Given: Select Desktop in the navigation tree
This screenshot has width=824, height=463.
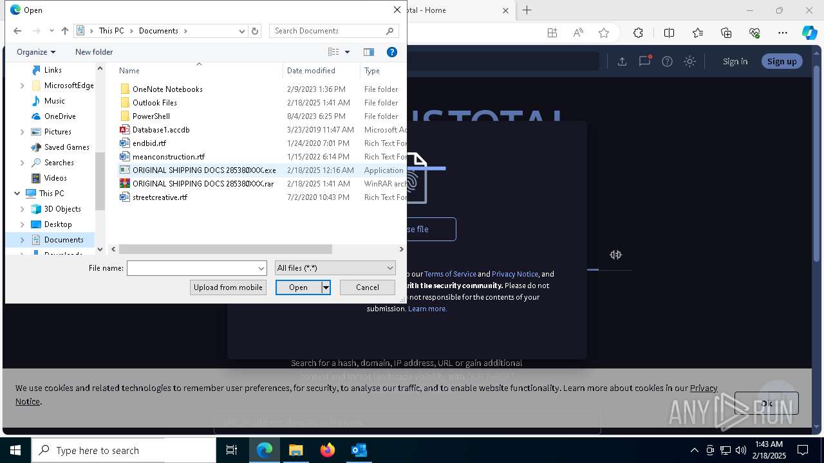Looking at the screenshot, I should 58,224.
